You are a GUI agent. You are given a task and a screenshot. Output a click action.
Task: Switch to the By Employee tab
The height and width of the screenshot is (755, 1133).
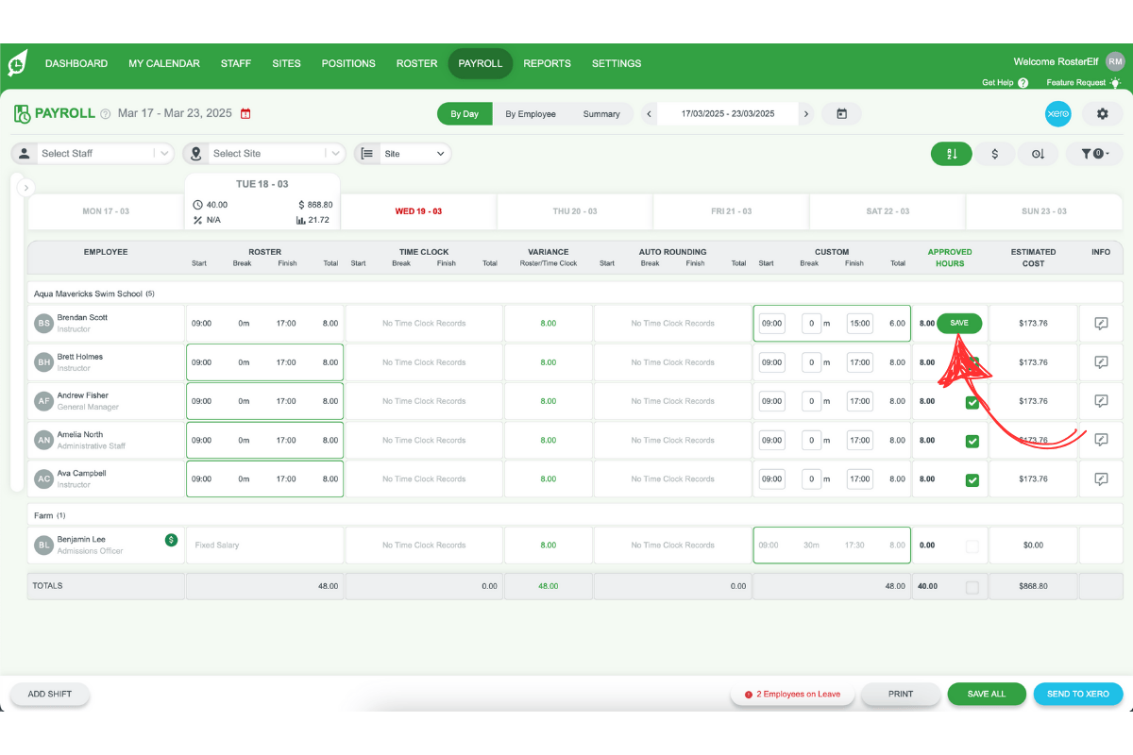coord(532,113)
